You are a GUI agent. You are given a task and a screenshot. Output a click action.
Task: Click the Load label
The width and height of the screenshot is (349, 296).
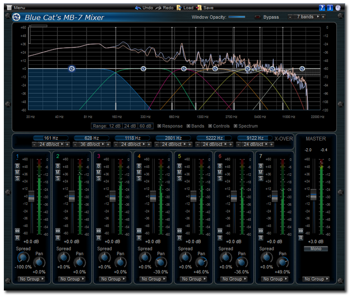point(188,8)
